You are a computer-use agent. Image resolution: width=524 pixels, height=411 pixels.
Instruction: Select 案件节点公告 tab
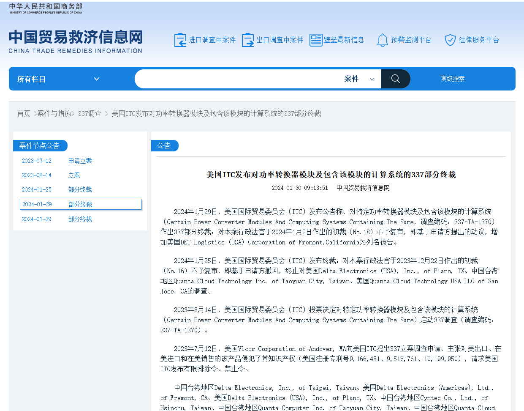pyautogui.click(x=40, y=145)
